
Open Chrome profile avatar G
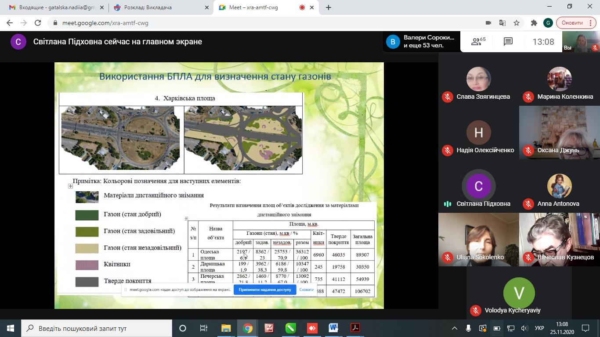548,23
